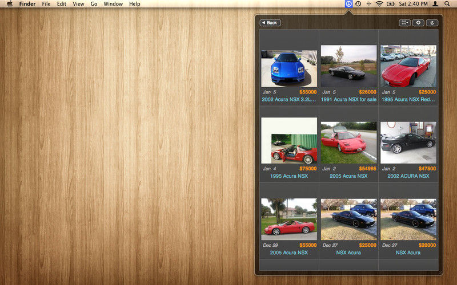Open the 'NSX Acura' title priced $25000

[348, 253]
